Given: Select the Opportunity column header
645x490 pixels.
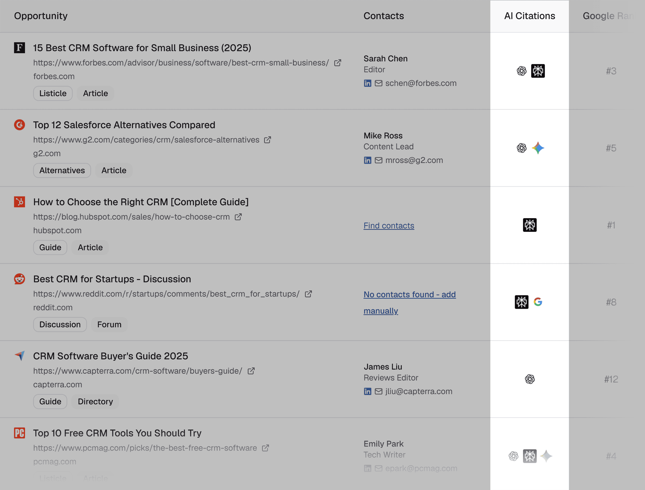Looking at the screenshot, I should (x=41, y=16).
